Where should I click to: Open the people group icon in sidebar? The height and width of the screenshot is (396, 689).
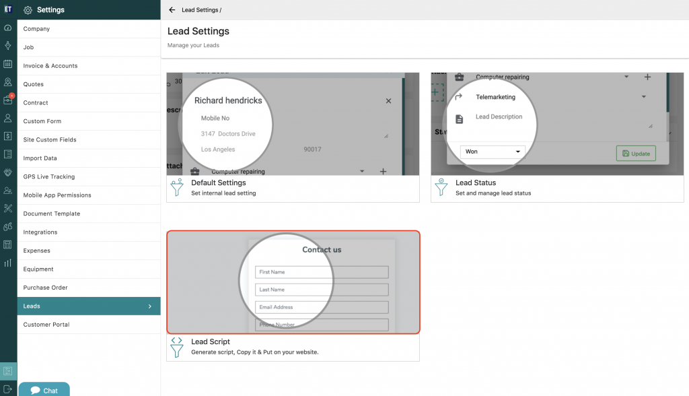point(8,191)
